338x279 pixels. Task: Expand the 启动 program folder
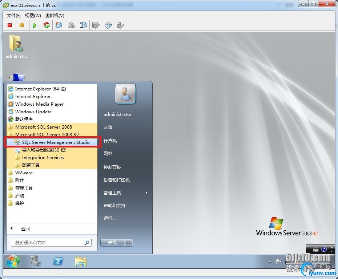tap(52, 195)
